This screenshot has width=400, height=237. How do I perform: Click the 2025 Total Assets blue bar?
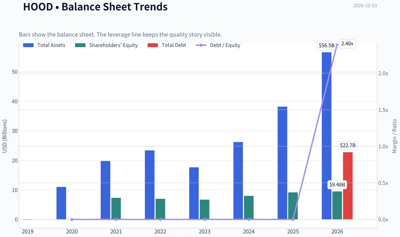point(282,163)
